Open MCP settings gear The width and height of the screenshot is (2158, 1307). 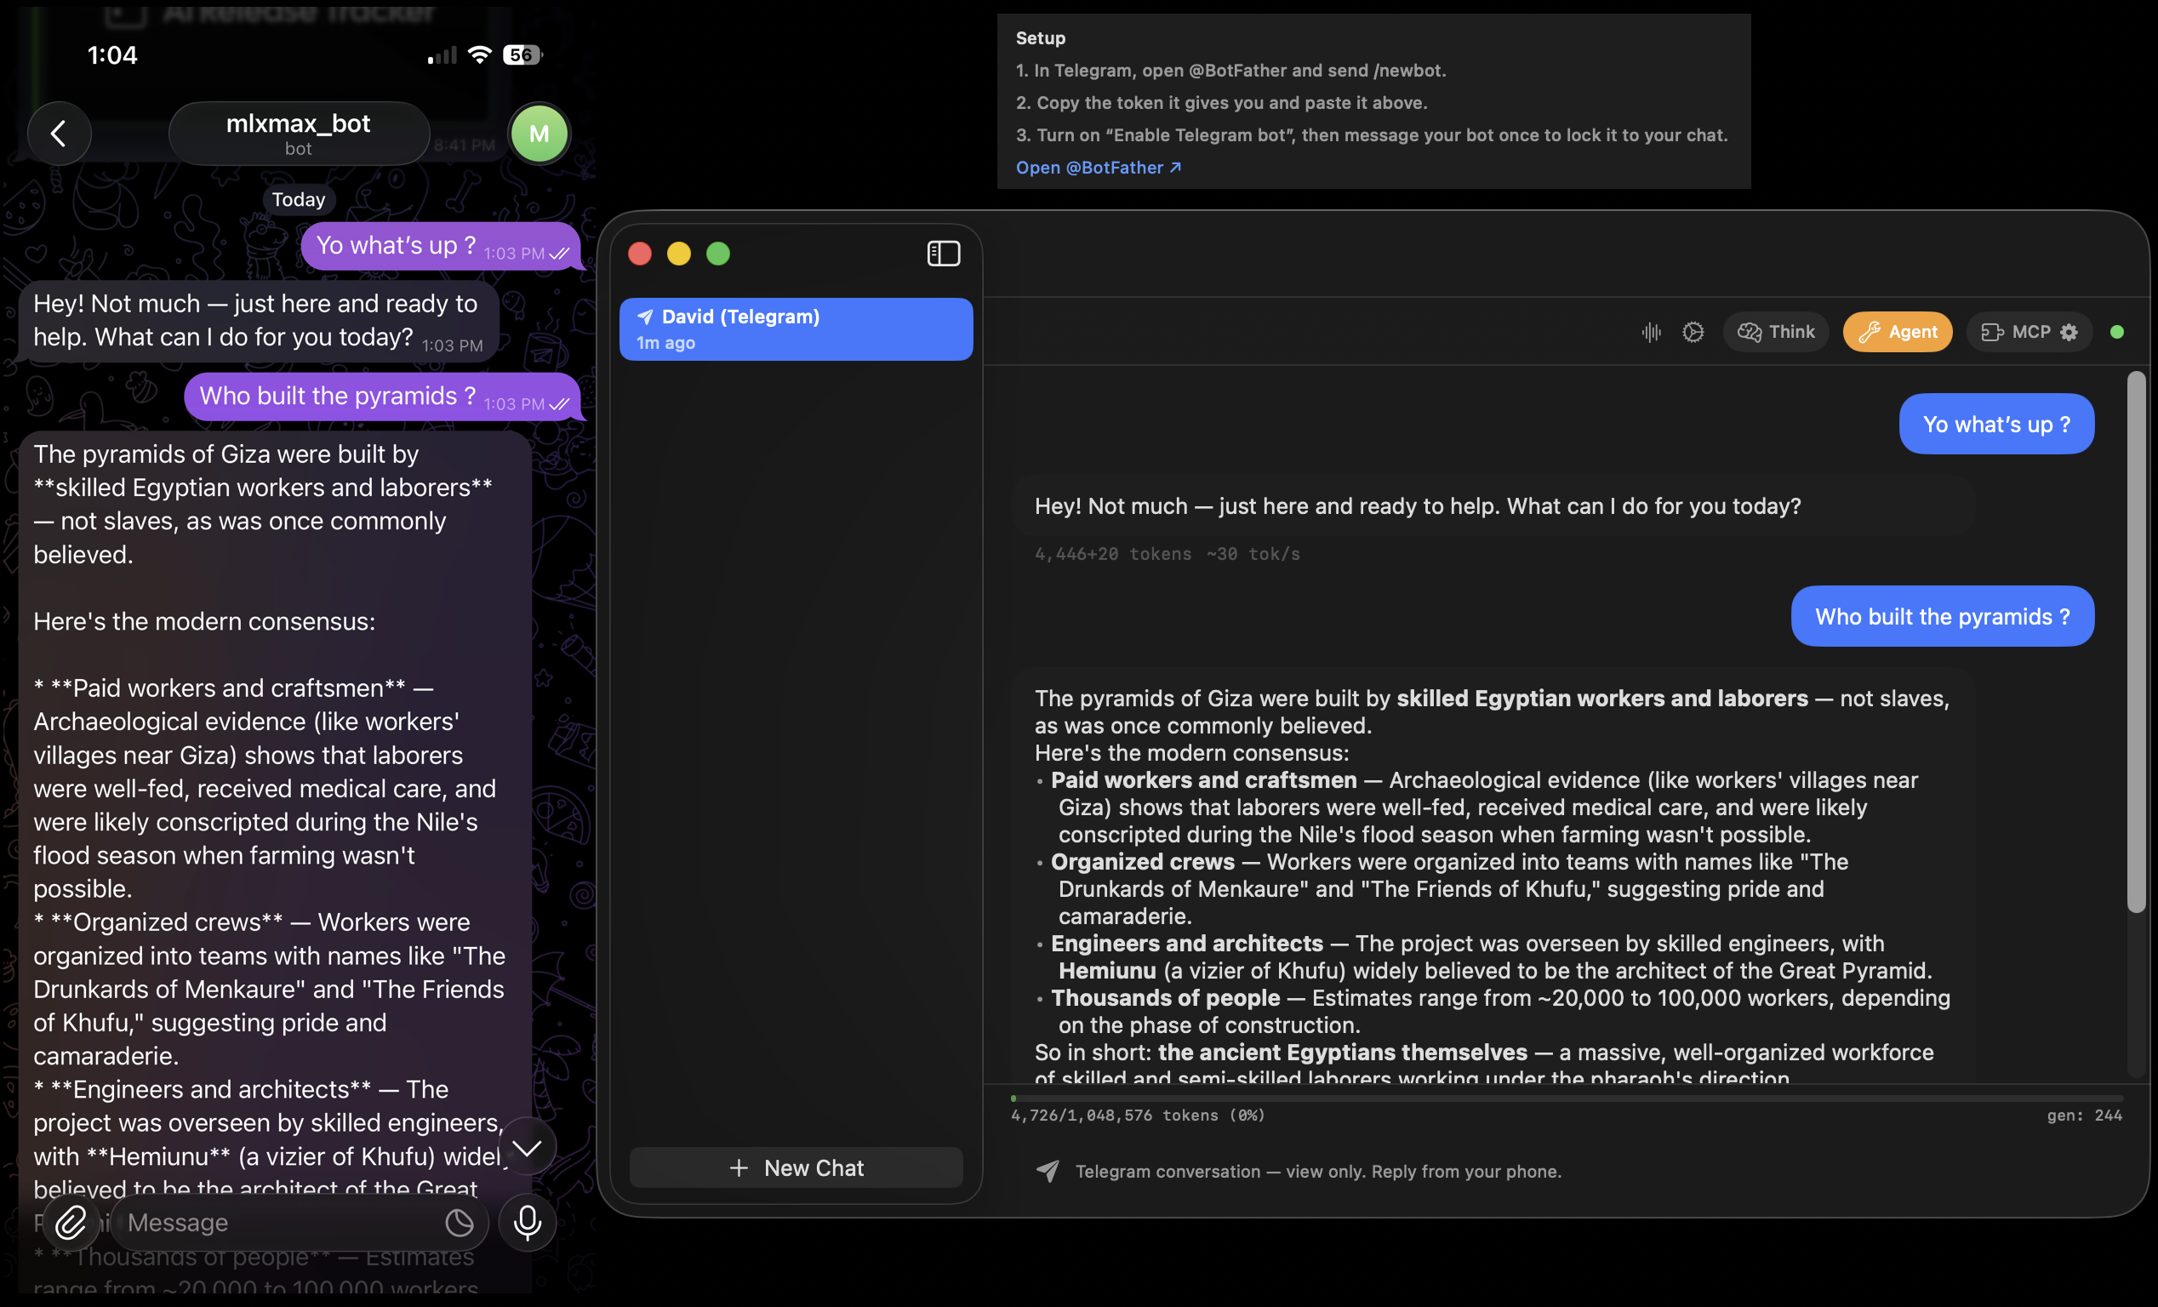point(2069,332)
